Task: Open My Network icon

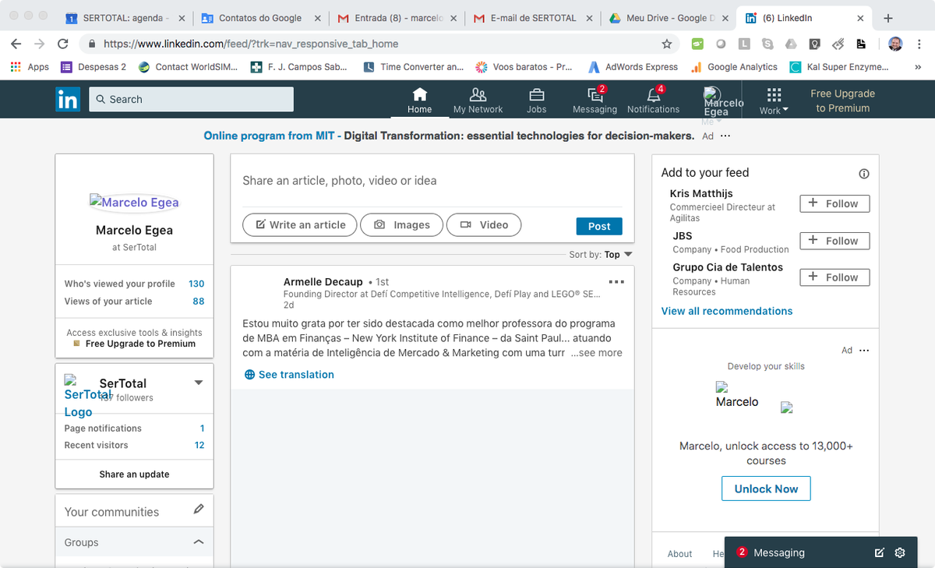Action: [478, 100]
